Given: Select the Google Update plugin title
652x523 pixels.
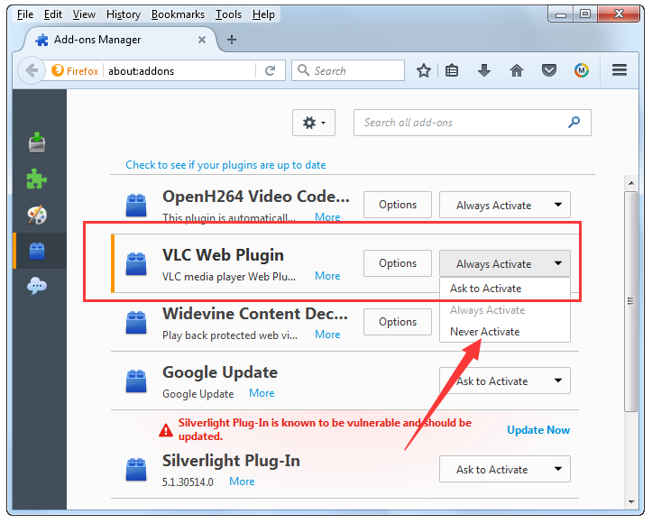Looking at the screenshot, I should (x=220, y=372).
